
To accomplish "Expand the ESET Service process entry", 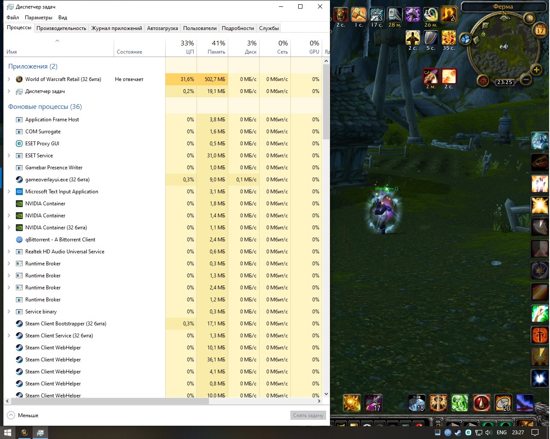I will click(9, 156).
